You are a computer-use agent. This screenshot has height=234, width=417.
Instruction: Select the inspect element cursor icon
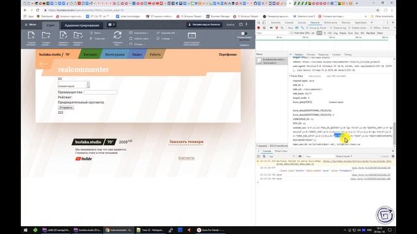pos(259,23)
